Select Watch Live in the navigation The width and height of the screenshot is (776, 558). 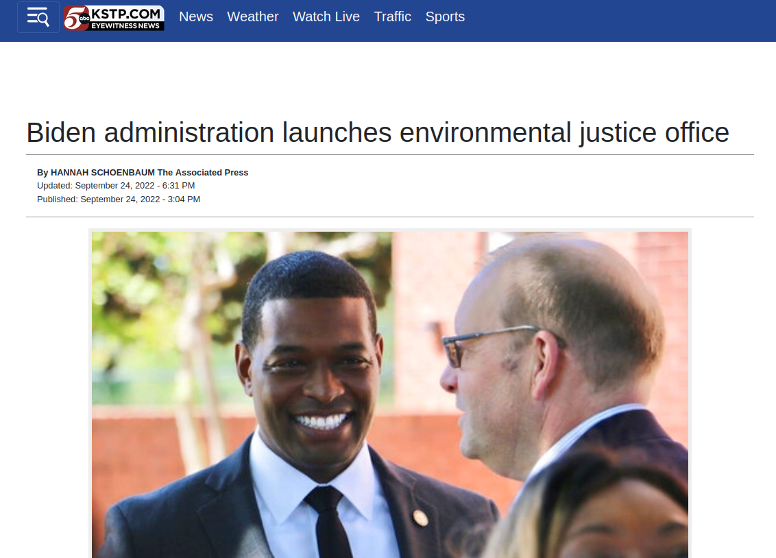[x=326, y=17]
